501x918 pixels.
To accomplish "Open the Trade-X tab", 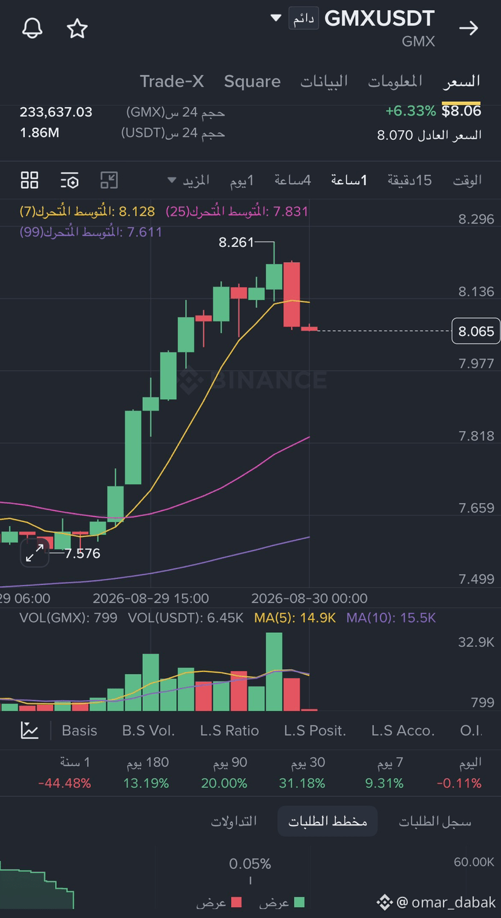I will tap(172, 81).
